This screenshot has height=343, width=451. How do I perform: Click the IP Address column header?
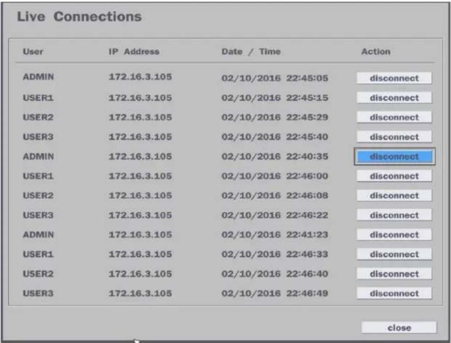(134, 51)
